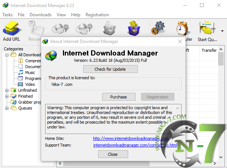Click the download list vertical scrollbar thumb
Viewport: 227px width, 168px height.
pyautogui.click(x=221, y=59)
